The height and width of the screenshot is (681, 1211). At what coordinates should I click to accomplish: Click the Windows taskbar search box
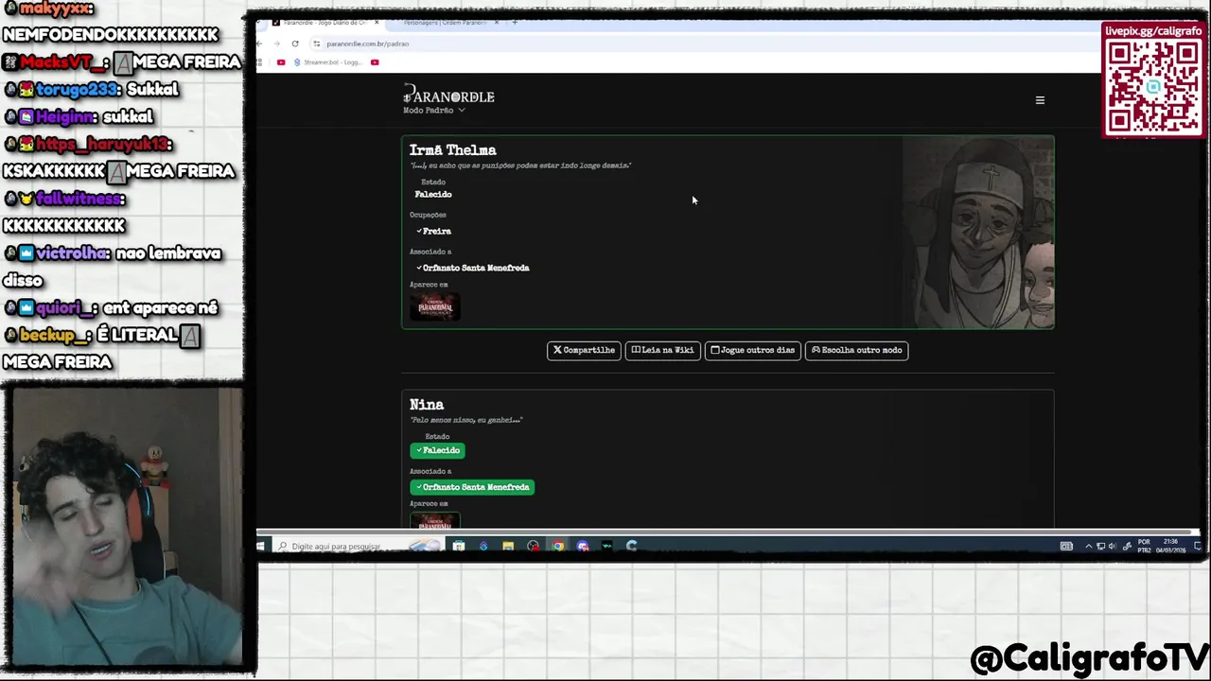pyautogui.click(x=358, y=546)
